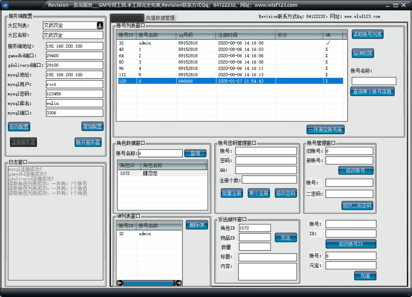Maximize the window from title bar

click(395, 5)
